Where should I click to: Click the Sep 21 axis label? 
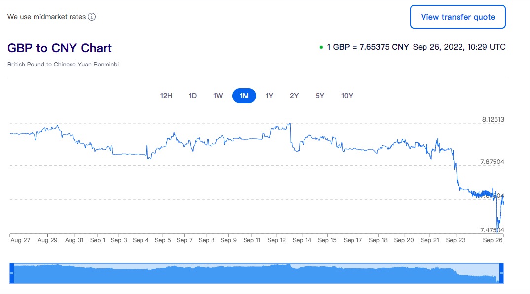coord(430,240)
